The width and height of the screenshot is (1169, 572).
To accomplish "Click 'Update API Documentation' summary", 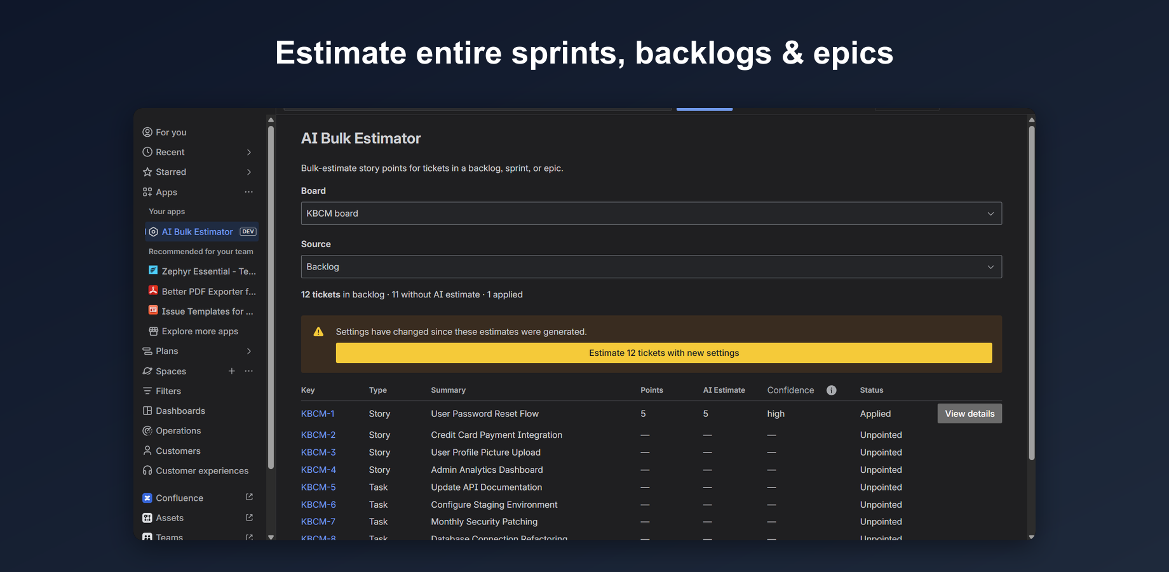I will [x=487, y=487].
